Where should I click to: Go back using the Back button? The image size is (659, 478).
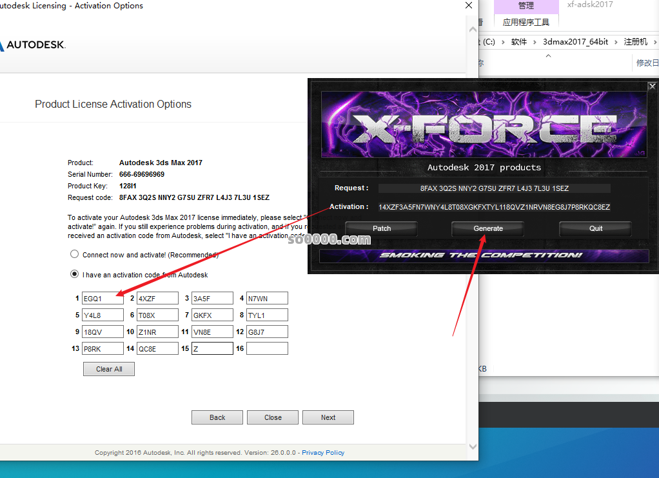point(217,417)
